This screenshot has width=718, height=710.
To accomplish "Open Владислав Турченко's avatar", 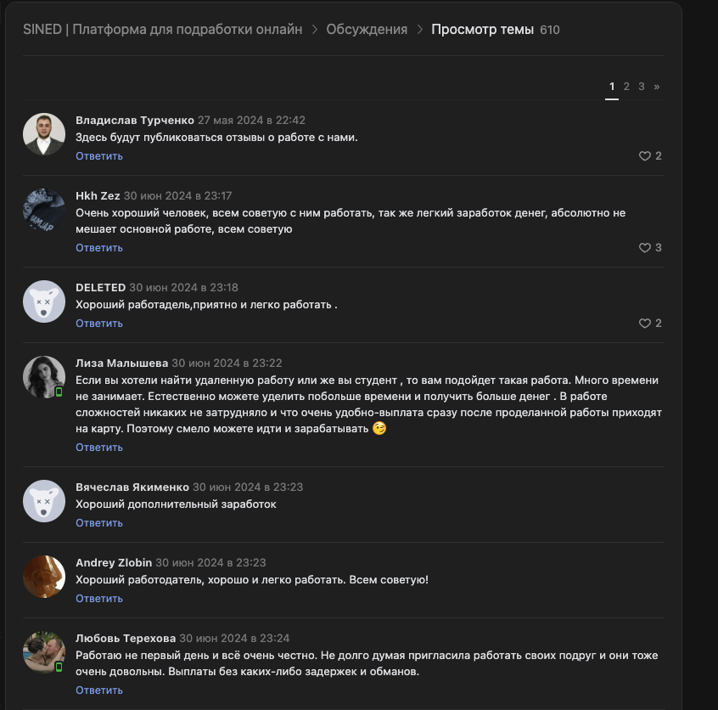I will click(44, 134).
